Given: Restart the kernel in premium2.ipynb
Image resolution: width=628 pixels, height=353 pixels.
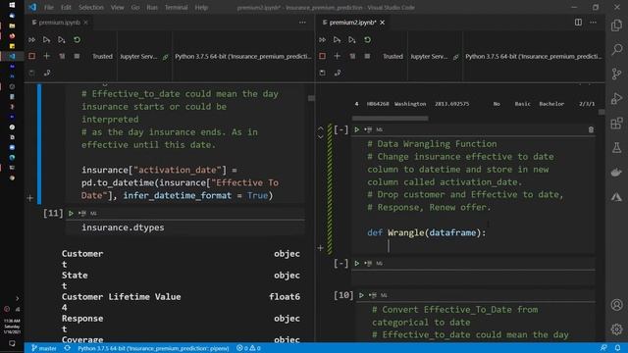Looking at the screenshot, I should (367, 40).
